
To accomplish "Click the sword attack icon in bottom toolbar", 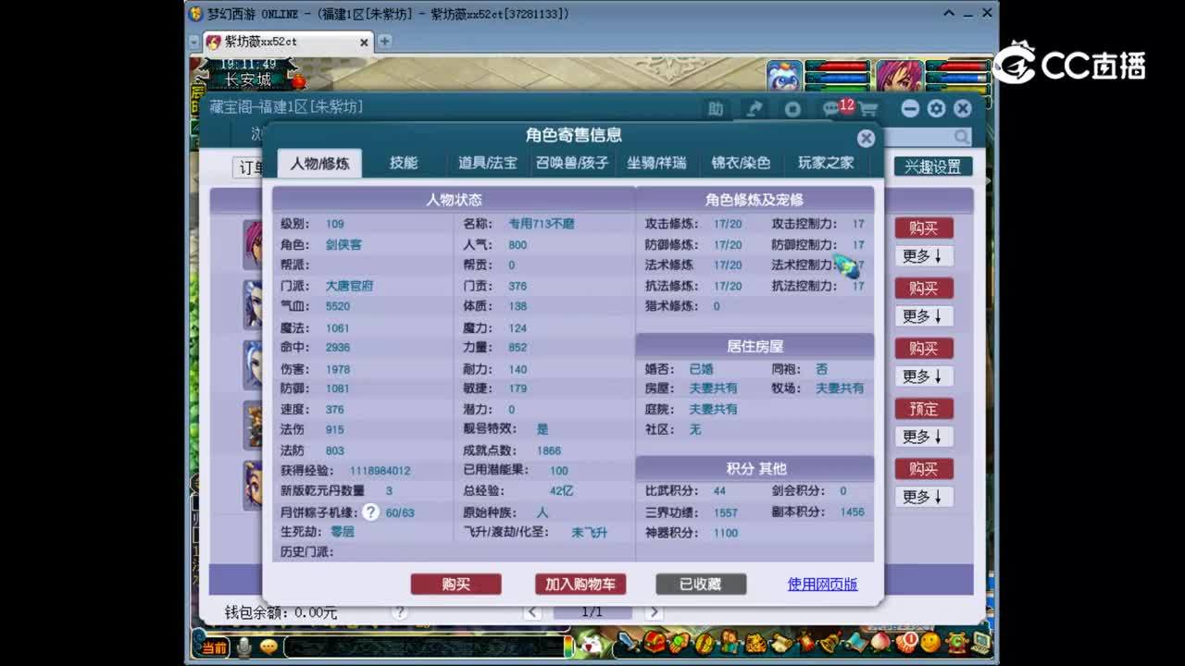I will pos(630,642).
